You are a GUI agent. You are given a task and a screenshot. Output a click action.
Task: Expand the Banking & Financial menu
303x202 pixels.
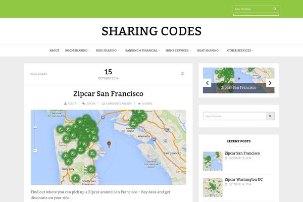[x=142, y=50]
